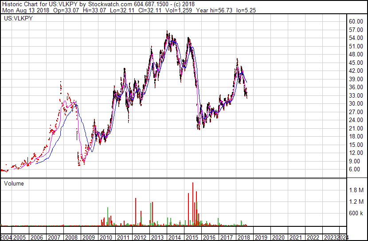Image resolution: width=368 pixels, height=241 pixels.
Task: Click the '1.2 M' volume axis label
Action: 356,201
